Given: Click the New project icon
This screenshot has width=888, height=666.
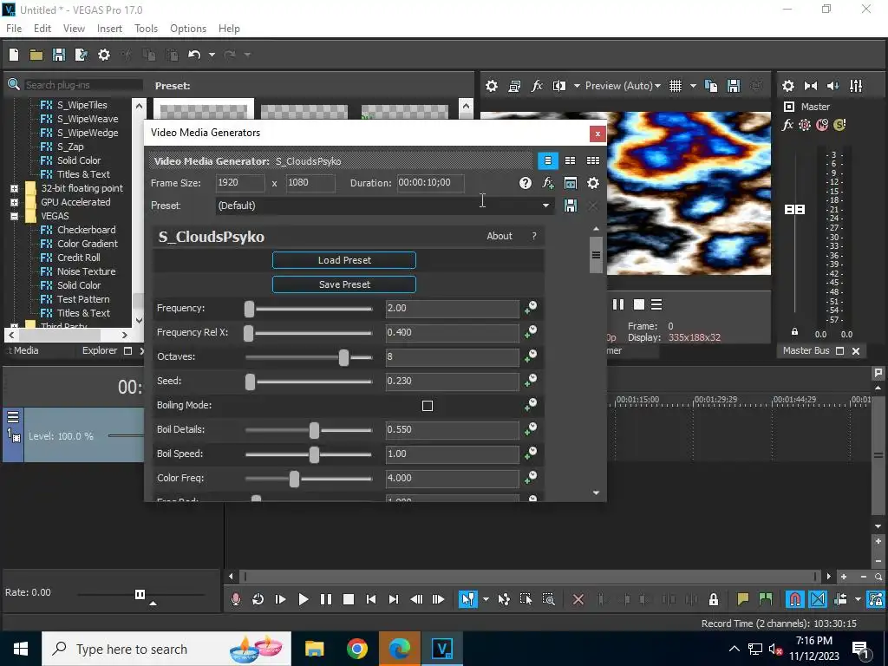Looking at the screenshot, I should point(14,55).
